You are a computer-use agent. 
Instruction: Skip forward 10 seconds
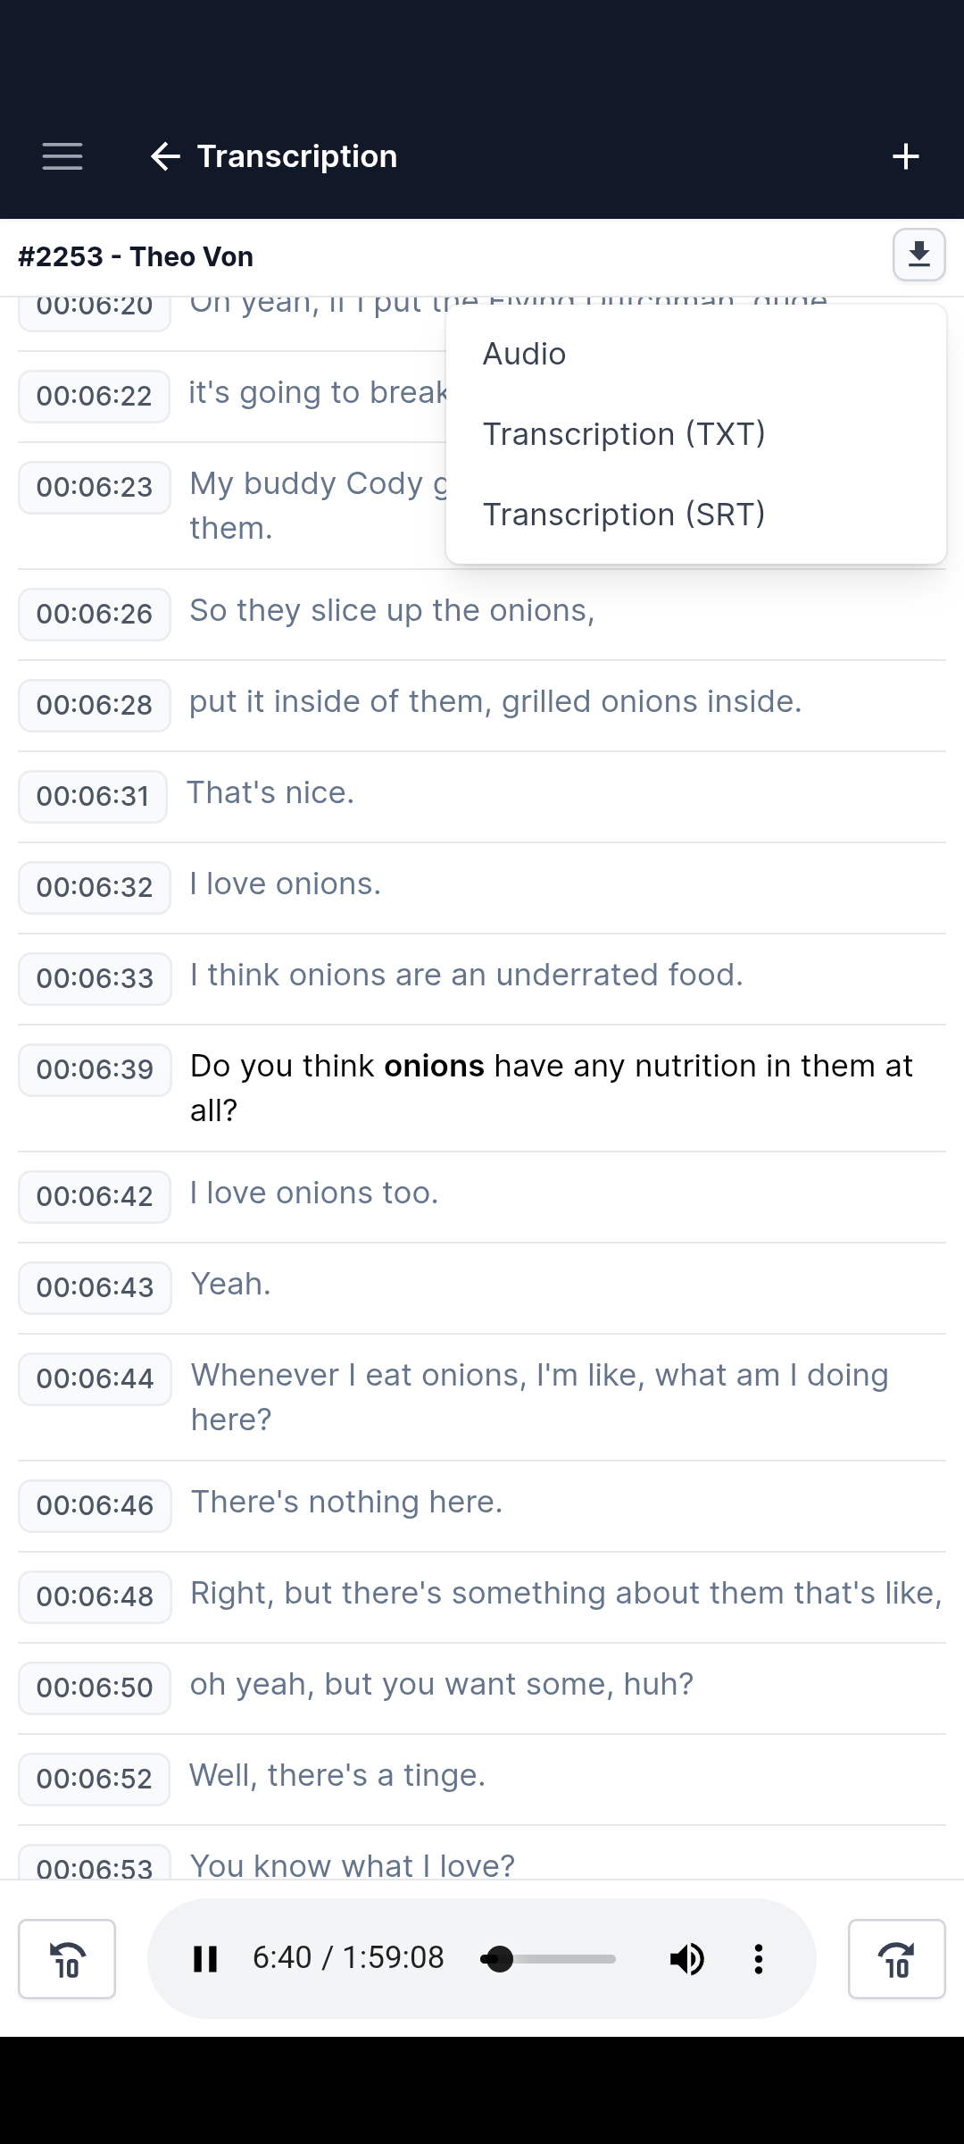896,1958
